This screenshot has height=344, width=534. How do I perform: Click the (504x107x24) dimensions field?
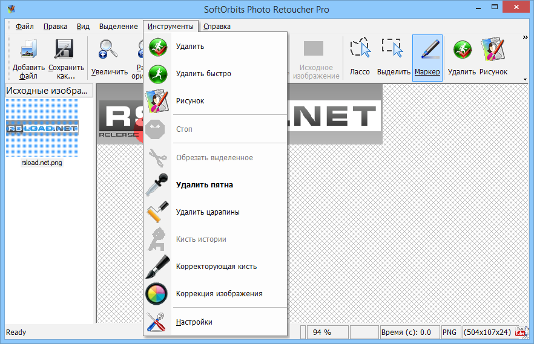pyautogui.click(x=487, y=332)
